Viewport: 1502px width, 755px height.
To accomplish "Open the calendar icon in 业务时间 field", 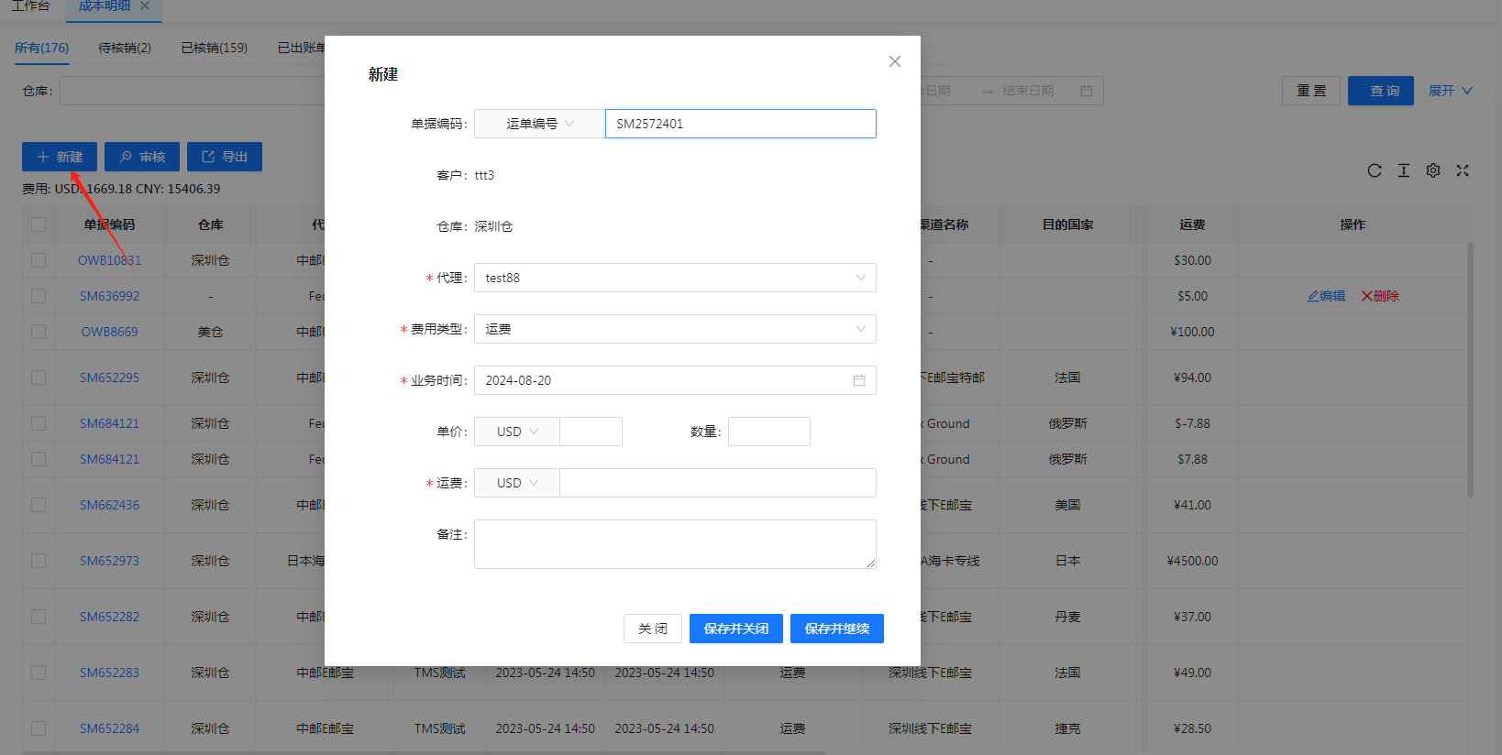I will 858,380.
